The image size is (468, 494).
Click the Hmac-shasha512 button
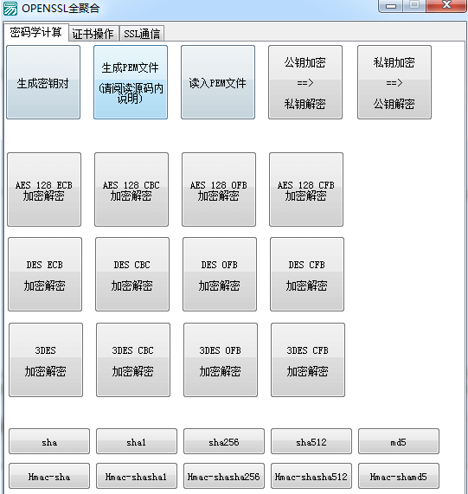311,476
